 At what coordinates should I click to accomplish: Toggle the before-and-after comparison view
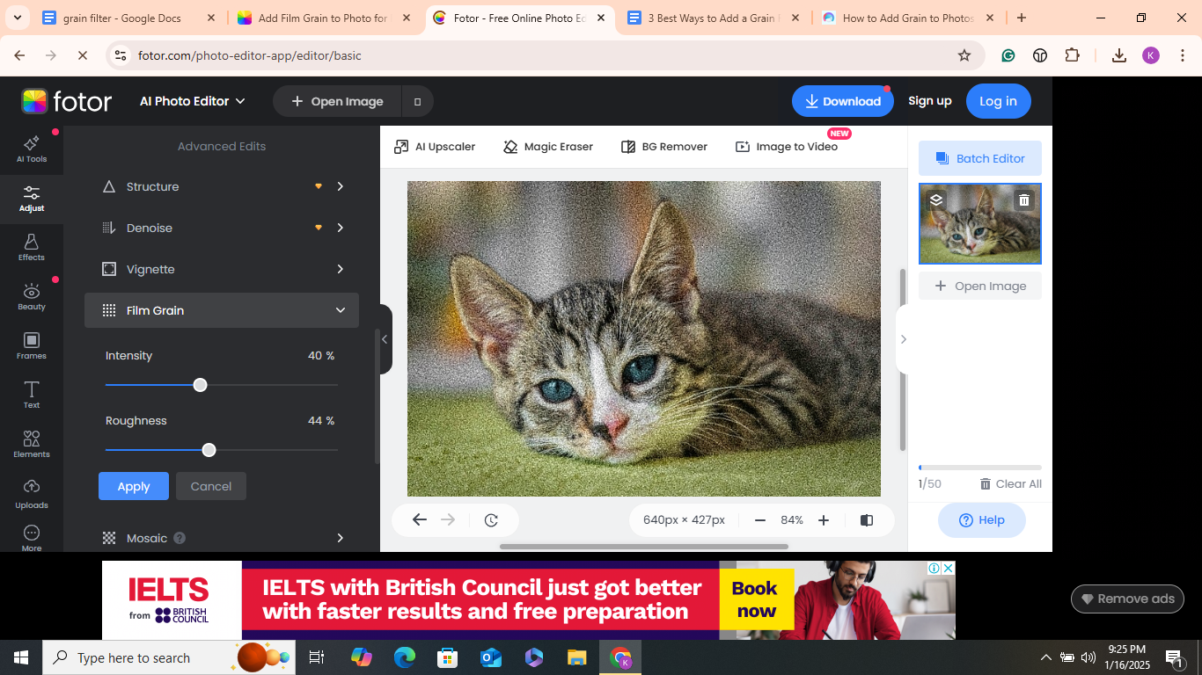[x=866, y=519]
